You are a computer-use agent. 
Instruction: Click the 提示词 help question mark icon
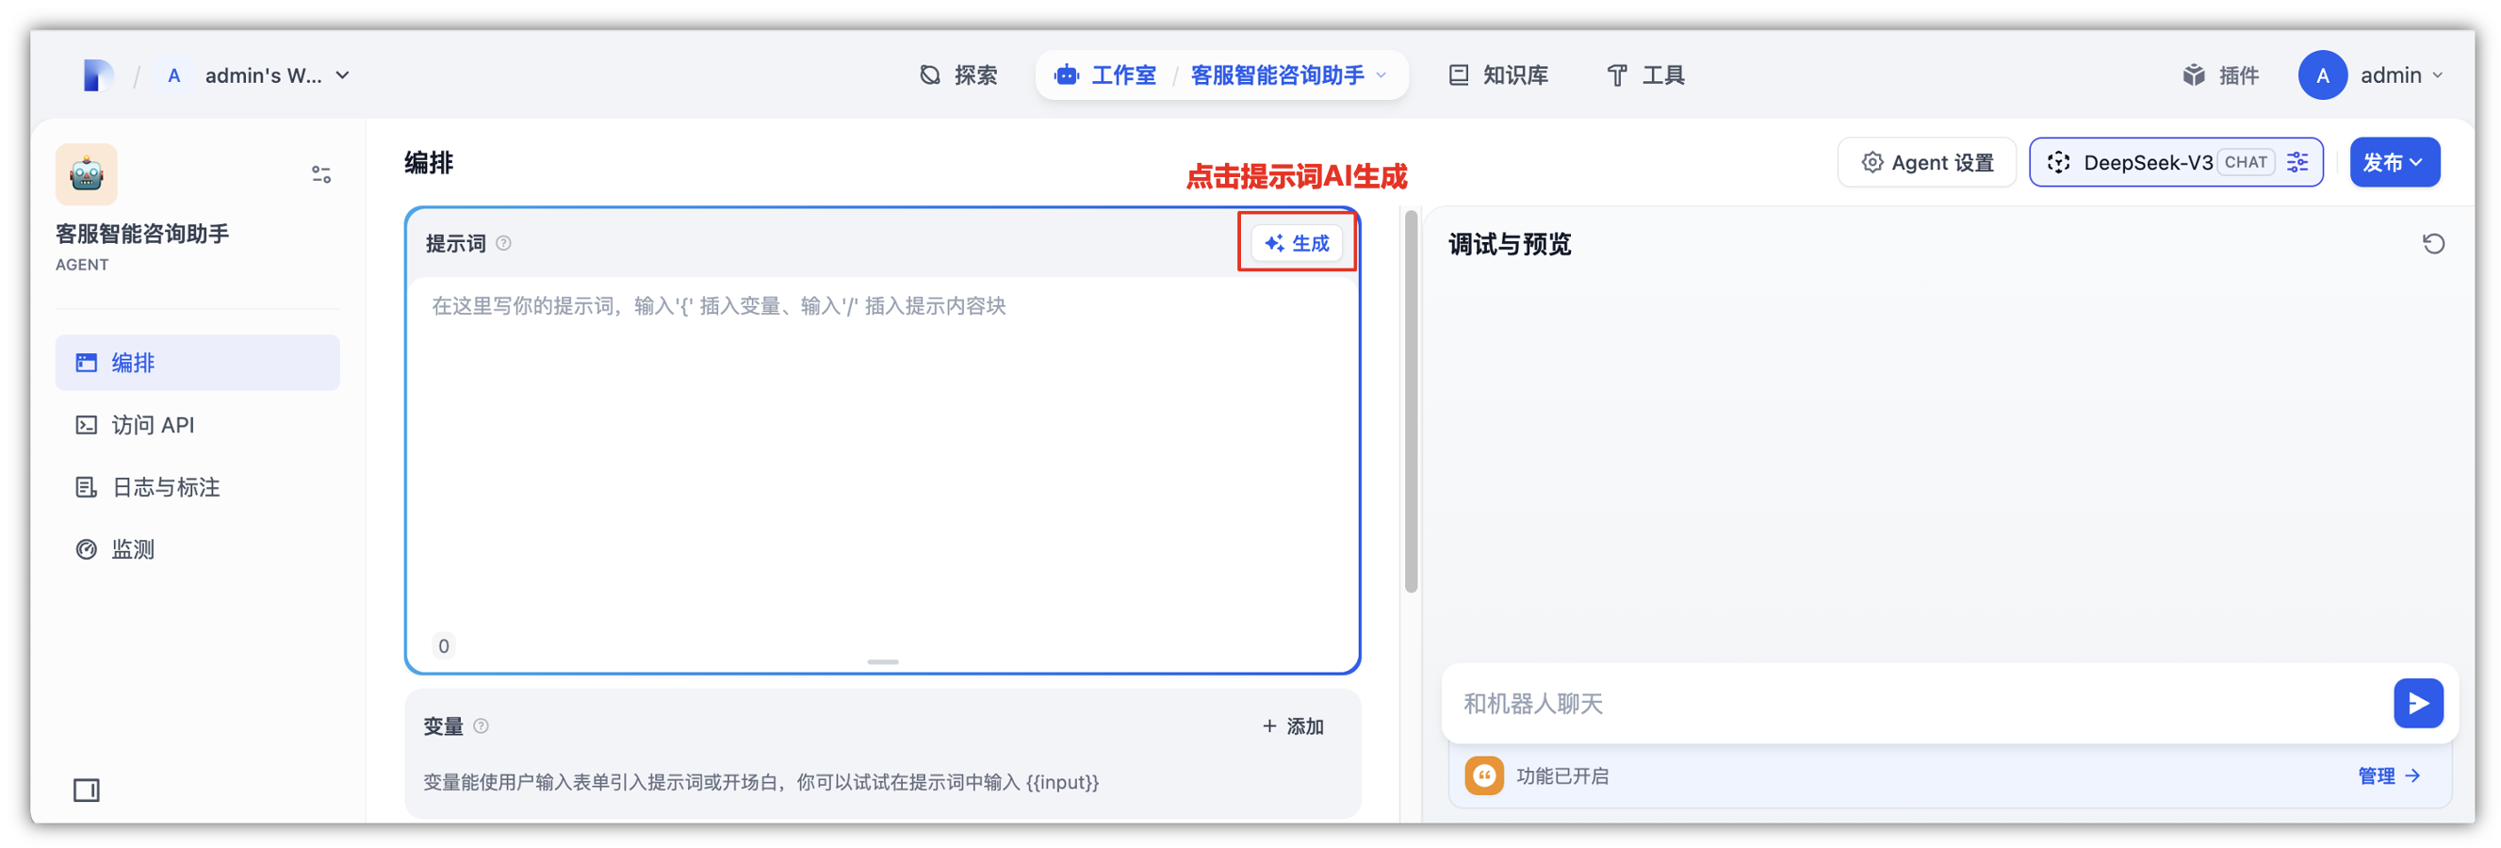pos(504,243)
